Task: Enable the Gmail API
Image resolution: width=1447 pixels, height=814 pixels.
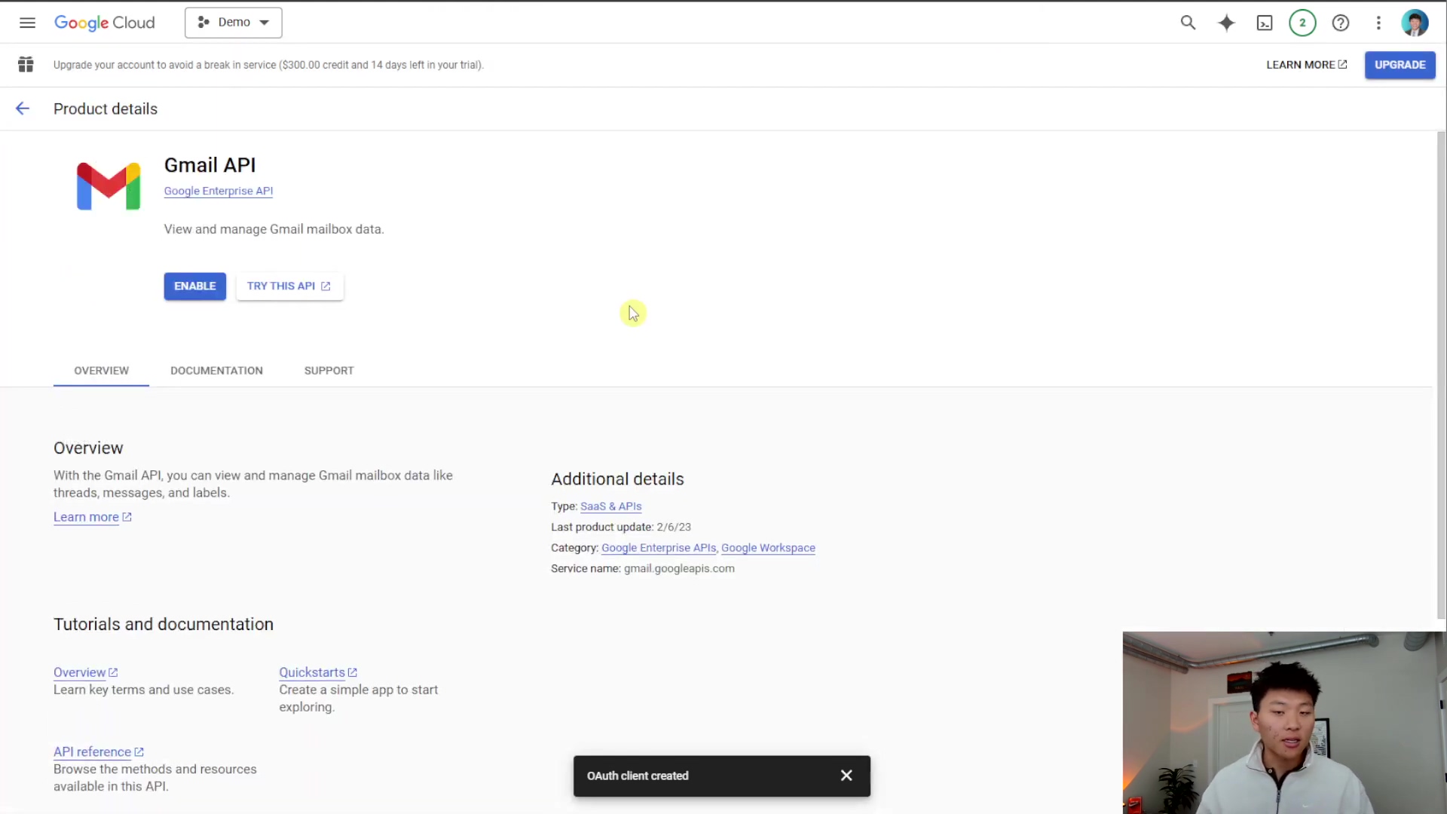Action: pyautogui.click(x=195, y=286)
